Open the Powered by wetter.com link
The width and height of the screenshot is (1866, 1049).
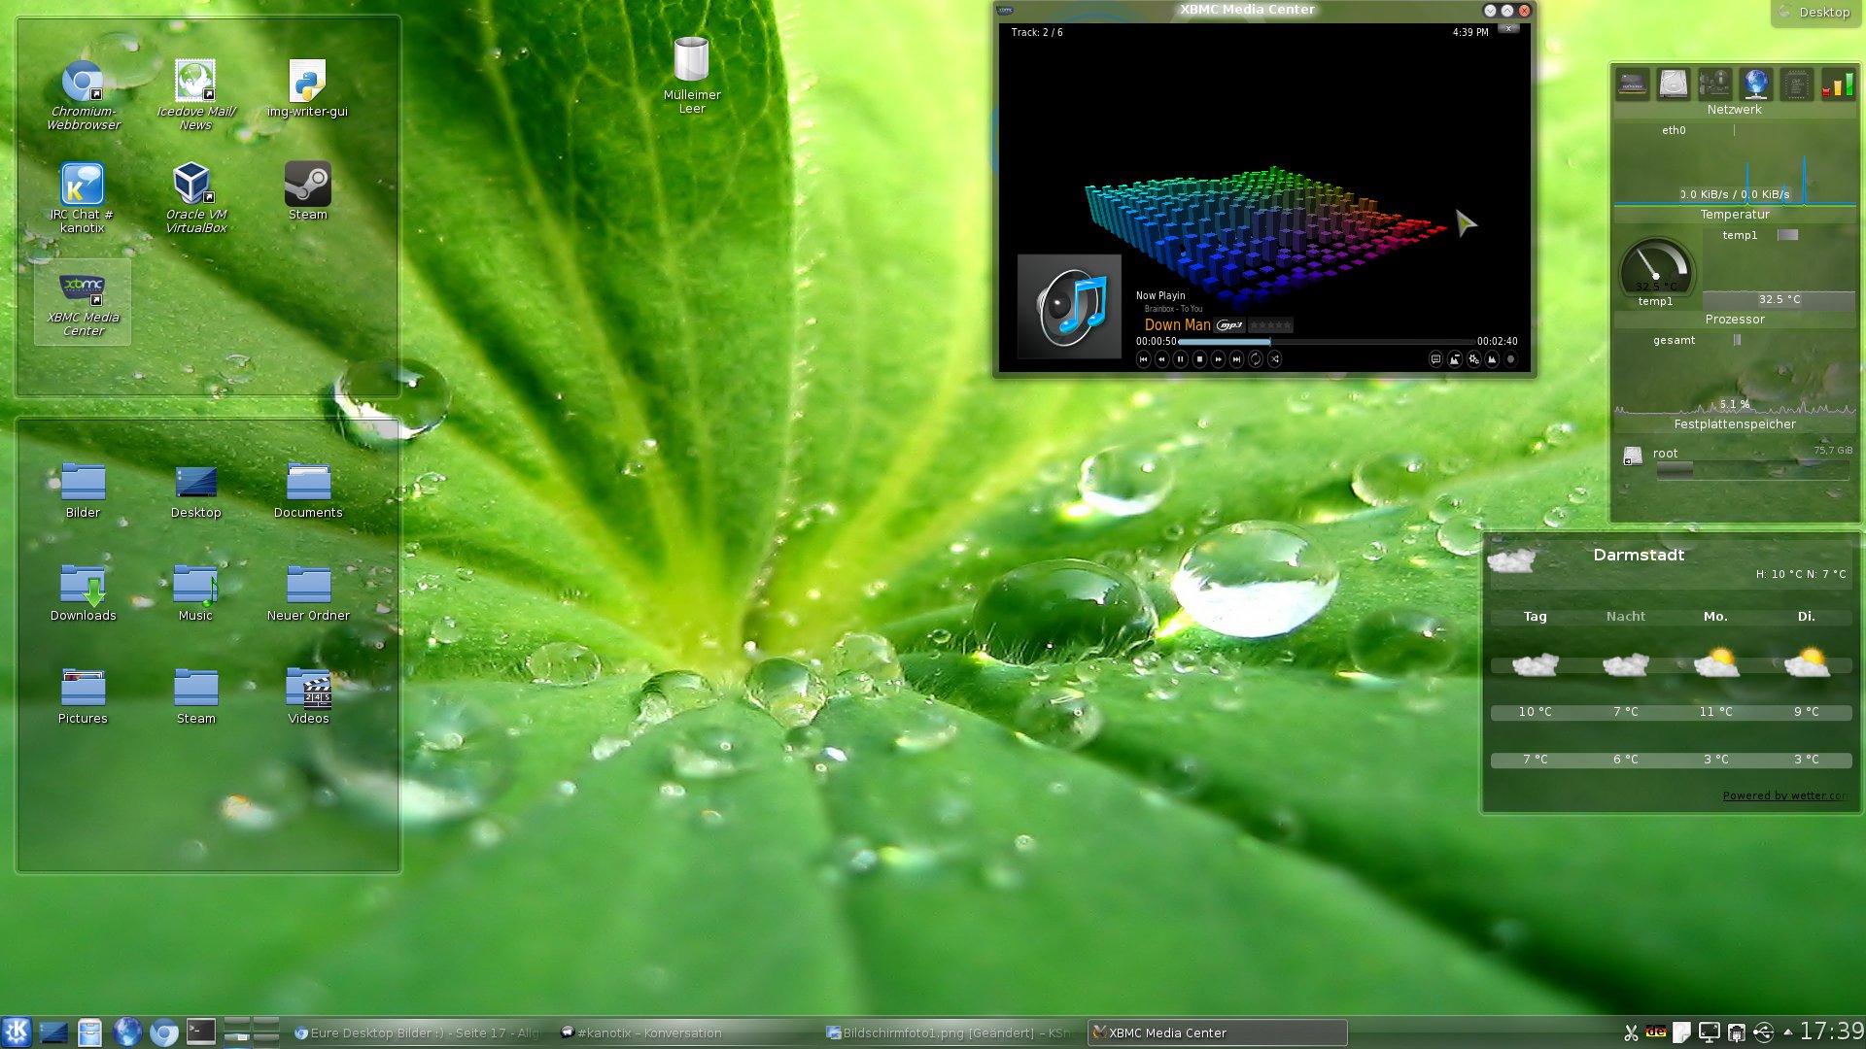click(1784, 795)
